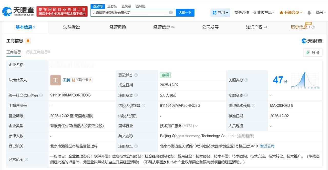This screenshot has width=328, height=170.
Task: Switch to the 公司发展 tab
Action: click(x=210, y=27)
